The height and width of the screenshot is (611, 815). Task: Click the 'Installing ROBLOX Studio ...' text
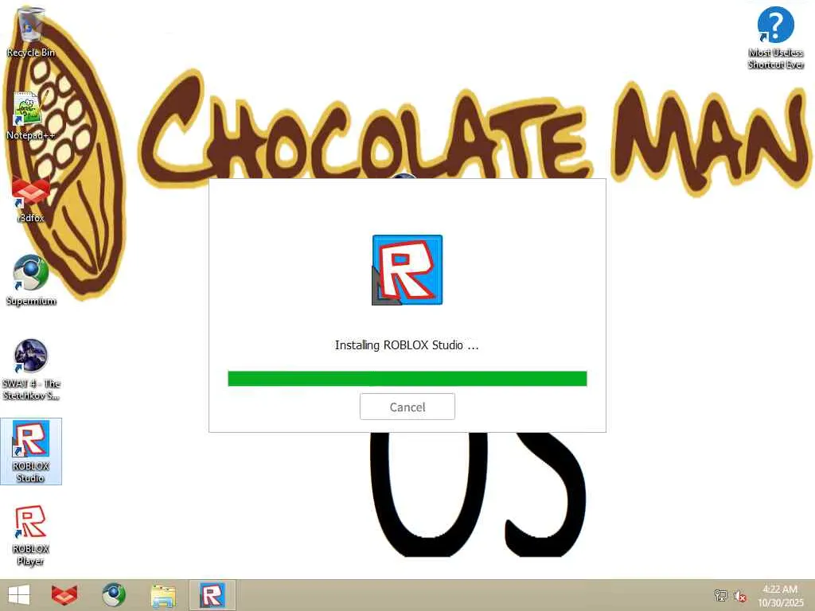tap(407, 345)
